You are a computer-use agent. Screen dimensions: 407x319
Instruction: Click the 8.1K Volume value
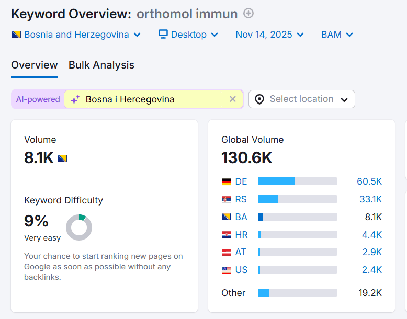[x=39, y=157]
